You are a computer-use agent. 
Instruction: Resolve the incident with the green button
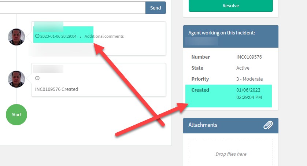[x=231, y=5]
